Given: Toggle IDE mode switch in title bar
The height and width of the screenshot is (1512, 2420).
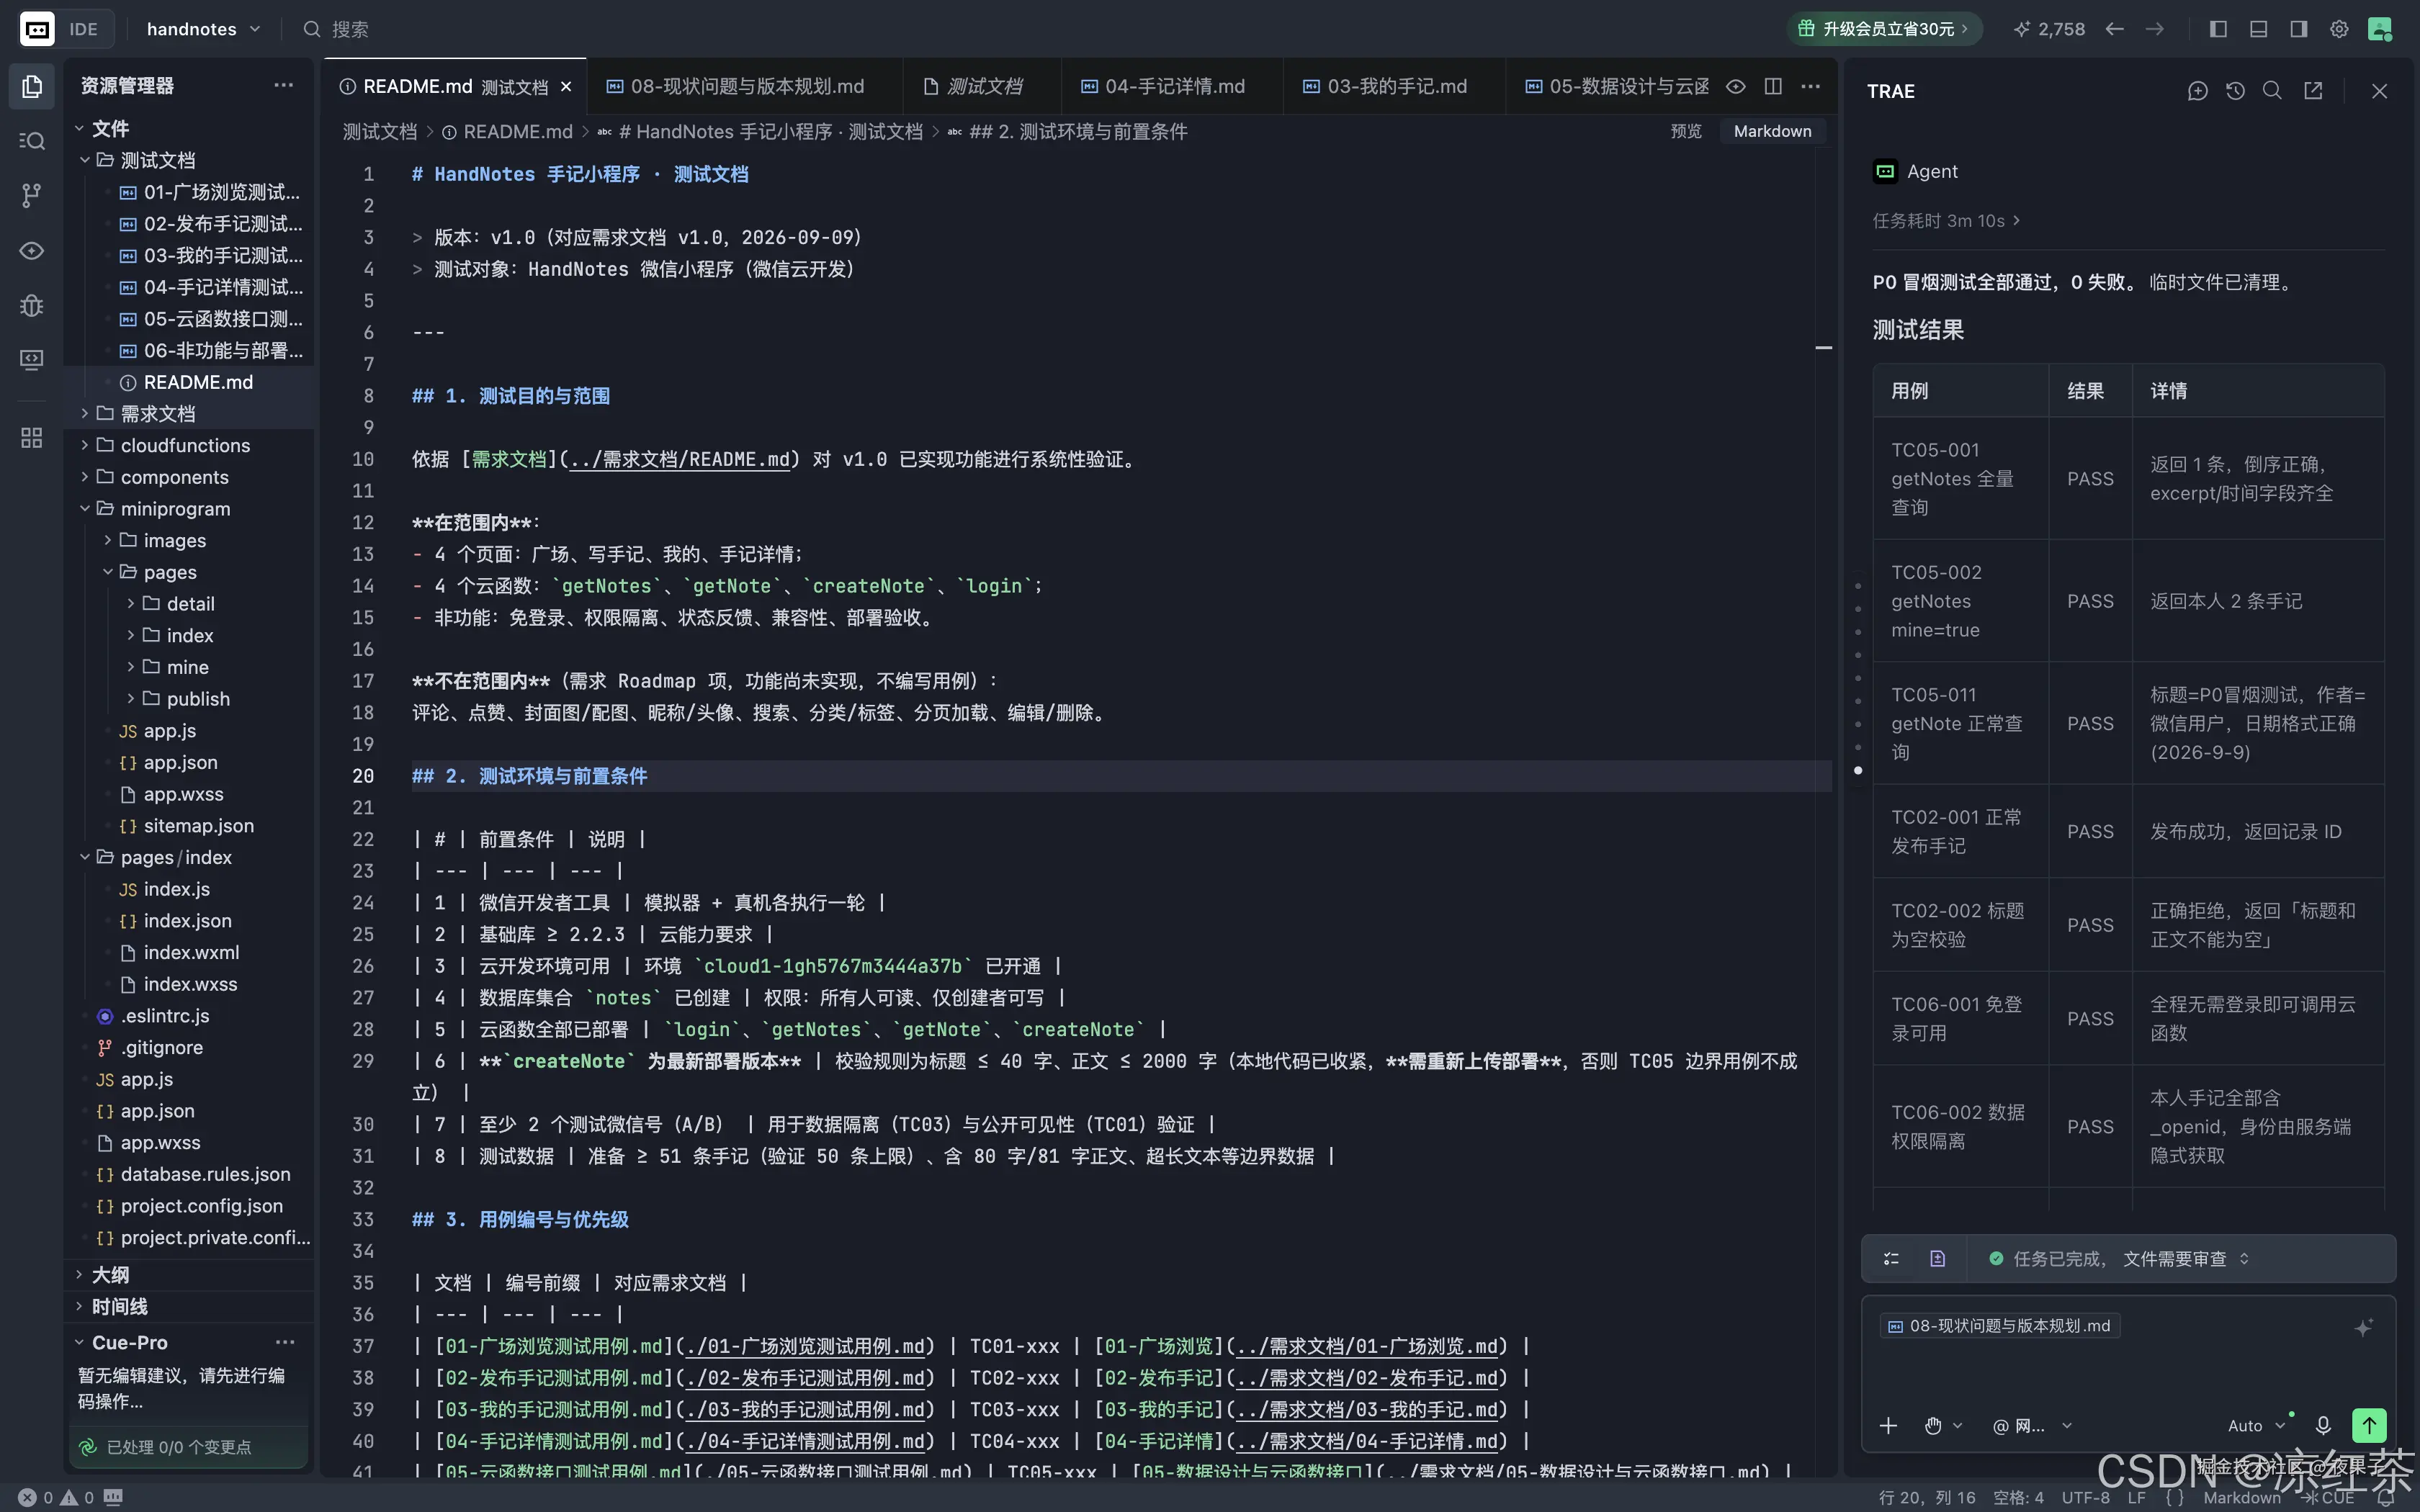Looking at the screenshot, I should (x=66, y=29).
